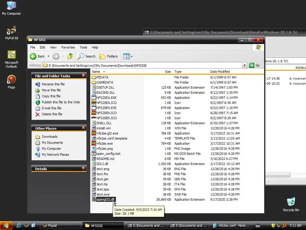Select the NFS2SER.ICO icon

click(x=94, y=118)
